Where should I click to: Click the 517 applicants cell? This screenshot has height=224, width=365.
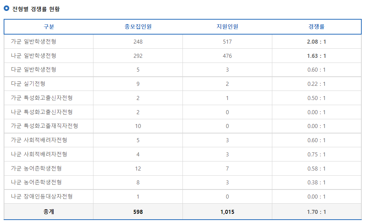(227, 41)
